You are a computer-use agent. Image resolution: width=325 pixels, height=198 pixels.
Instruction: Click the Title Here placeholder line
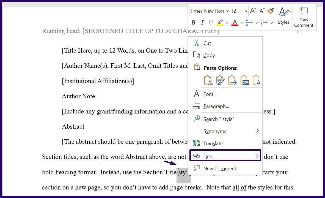(x=125, y=50)
